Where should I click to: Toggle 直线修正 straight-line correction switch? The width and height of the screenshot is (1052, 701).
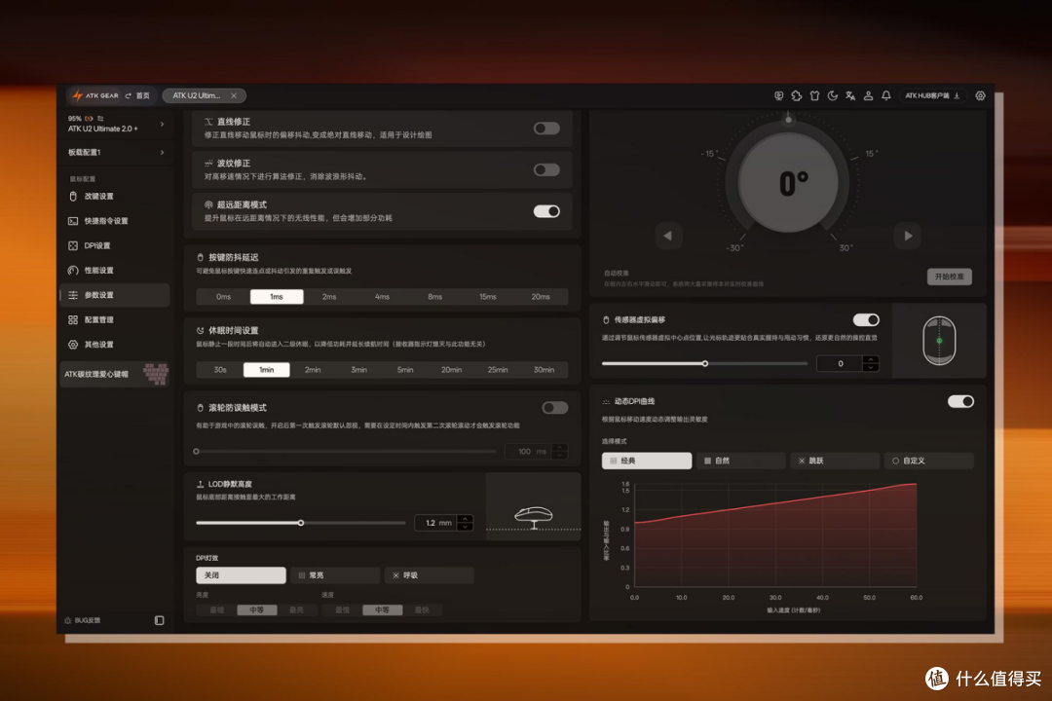tap(546, 129)
